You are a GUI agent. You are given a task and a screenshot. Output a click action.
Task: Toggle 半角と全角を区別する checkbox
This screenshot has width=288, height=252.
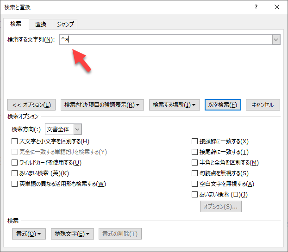click(x=195, y=163)
